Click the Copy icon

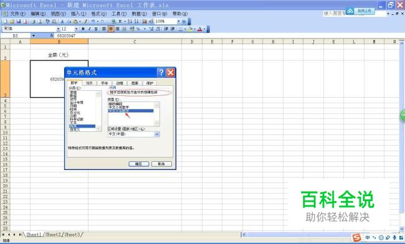pos(69,21)
